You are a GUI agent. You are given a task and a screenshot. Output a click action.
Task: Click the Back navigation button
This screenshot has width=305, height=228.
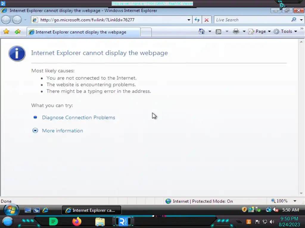click(6, 20)
